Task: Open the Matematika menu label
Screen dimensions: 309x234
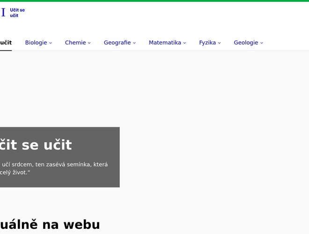Action: 165,43
